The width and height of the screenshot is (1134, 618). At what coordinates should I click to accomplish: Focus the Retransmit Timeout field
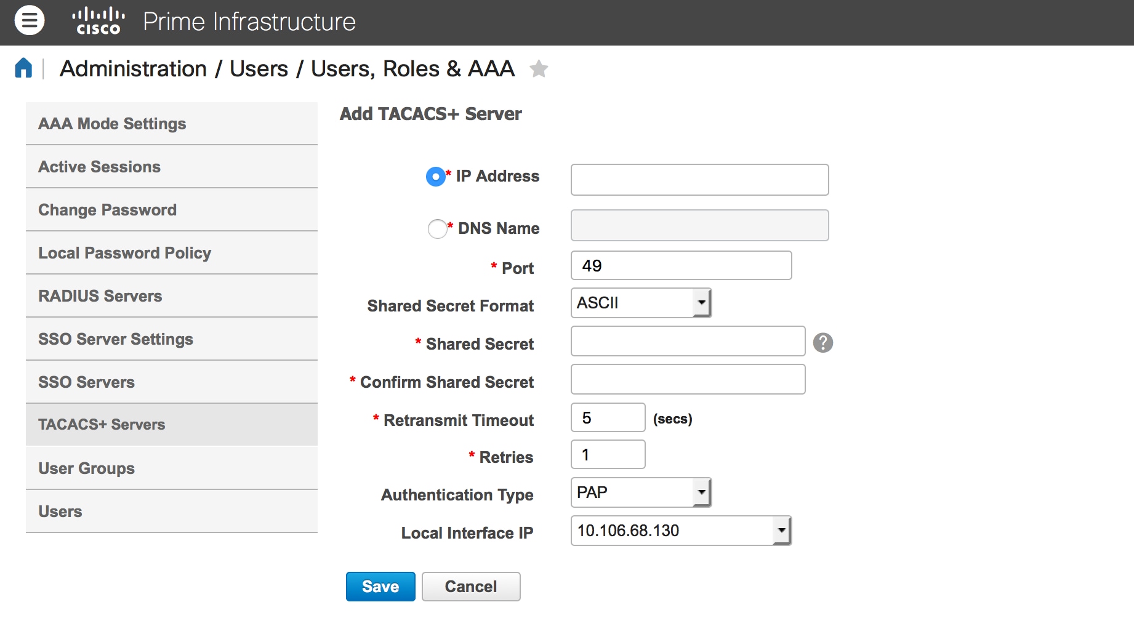coord(608,417)
